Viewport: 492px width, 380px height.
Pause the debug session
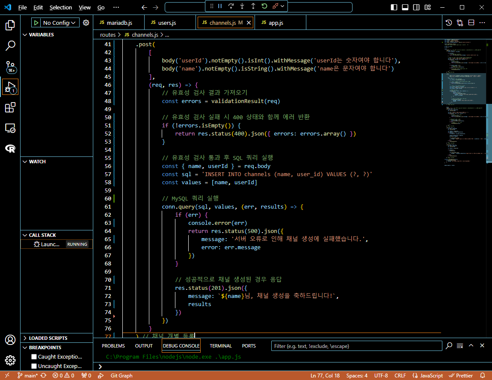[220, 6]
